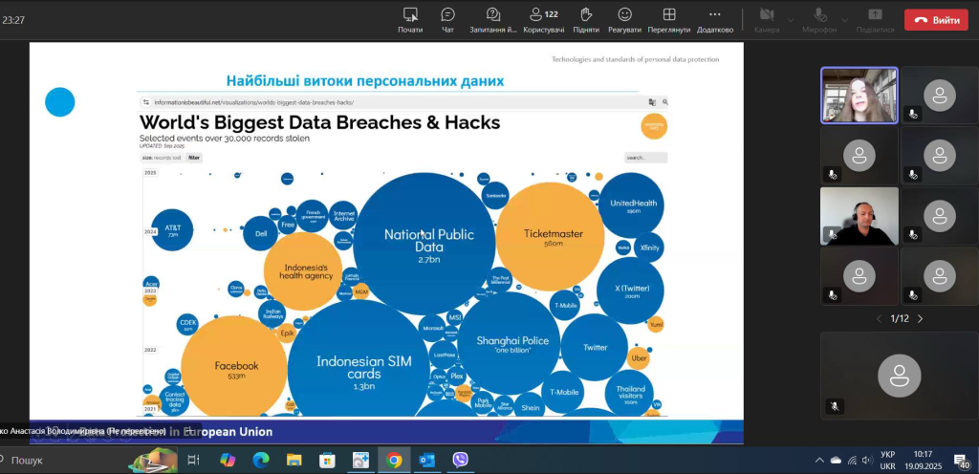
Task: Click the CDEK bubble
Action: point(188,324)
